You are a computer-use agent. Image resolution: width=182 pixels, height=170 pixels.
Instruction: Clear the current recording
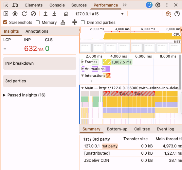click(33, 14)
